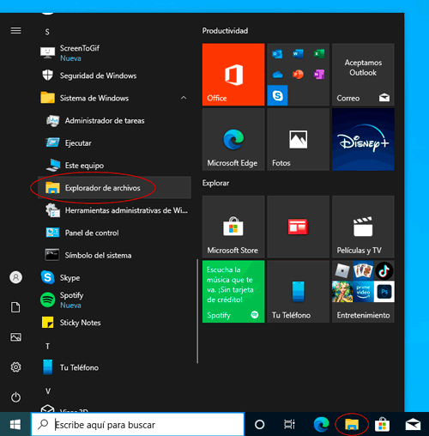Click the Explorar group header

215,183
